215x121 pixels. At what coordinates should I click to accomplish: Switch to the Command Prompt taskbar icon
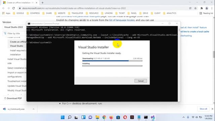[x=146, y=117]
